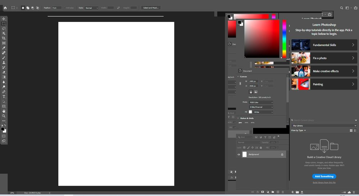This screenshot has height=196, width=359.
Task: Open the Style dropdown set to Normal
Action: coord(91,8)
